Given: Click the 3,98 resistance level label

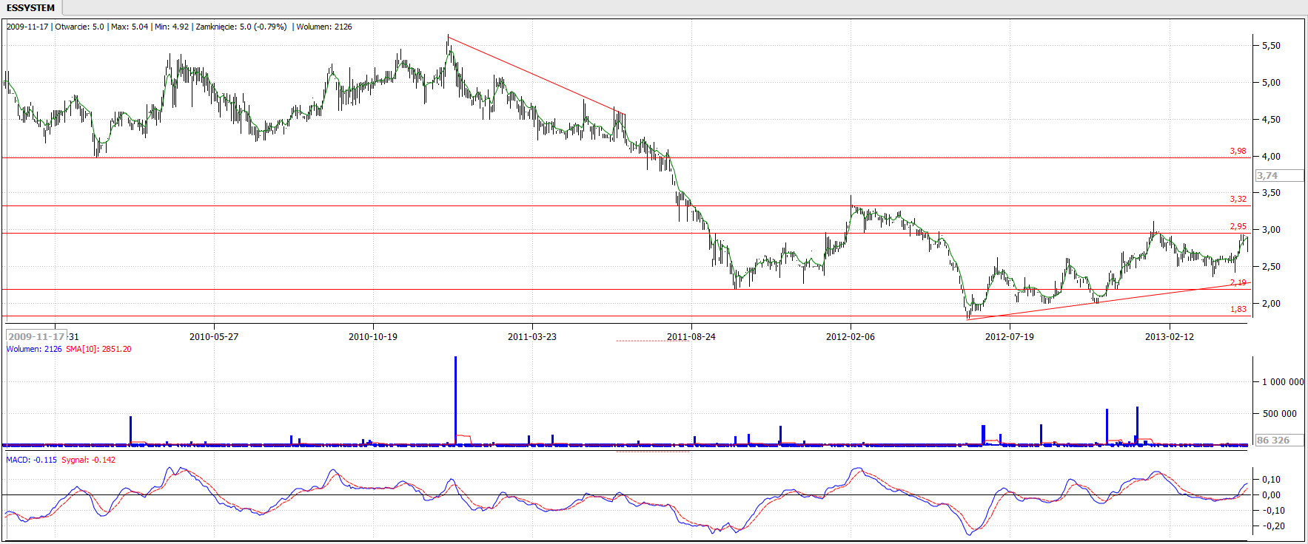Looking at the screenshot, I should pyautogui.click(x=1238, y=151).
